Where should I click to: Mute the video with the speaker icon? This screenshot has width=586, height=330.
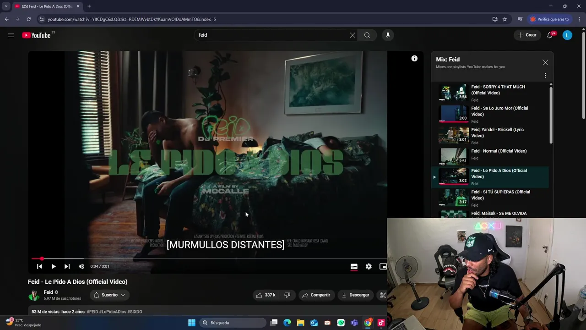81,266
